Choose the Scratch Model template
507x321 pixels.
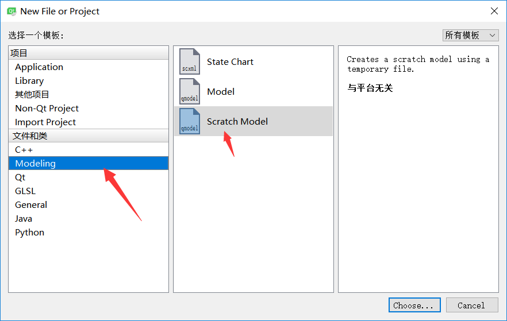pyautogui.click(x=253, y=121)
